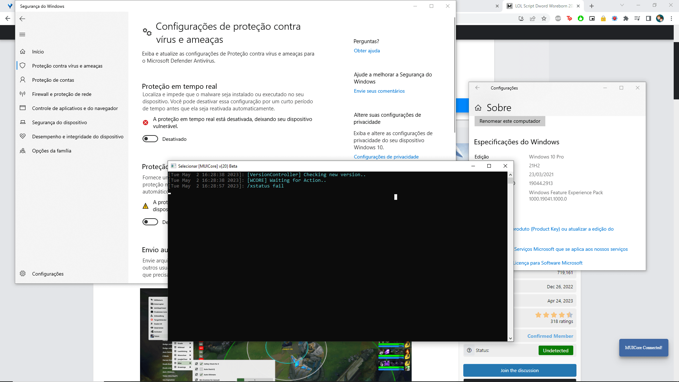This screenshot has width=679, height=382.
Task: Click the console window's scroll up arrow
Action: pyautogui.click(x=510, y=175)
